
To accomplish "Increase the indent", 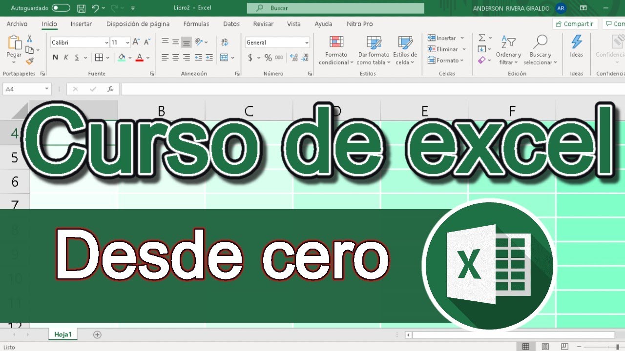I will point(209,58).
